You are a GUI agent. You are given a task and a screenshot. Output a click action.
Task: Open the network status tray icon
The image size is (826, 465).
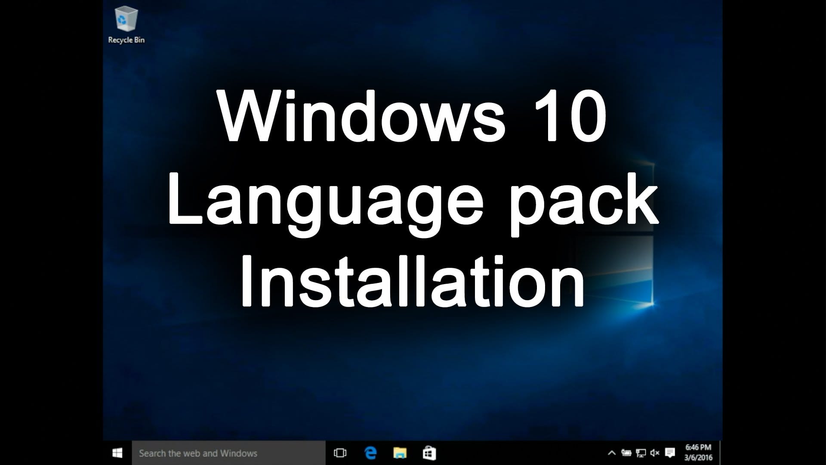click(x=641, y=453)
